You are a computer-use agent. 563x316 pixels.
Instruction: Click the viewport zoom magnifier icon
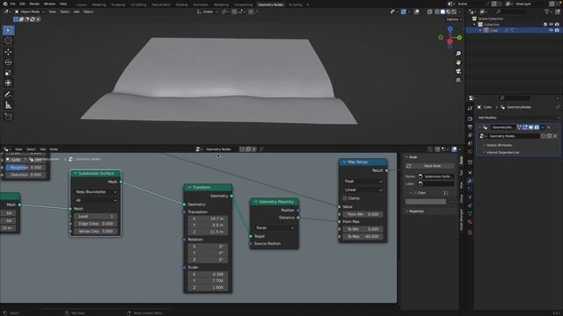458,54
